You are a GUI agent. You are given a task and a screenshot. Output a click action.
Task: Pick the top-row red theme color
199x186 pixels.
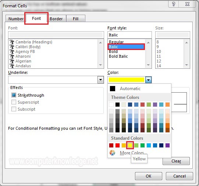pos(142,105)
